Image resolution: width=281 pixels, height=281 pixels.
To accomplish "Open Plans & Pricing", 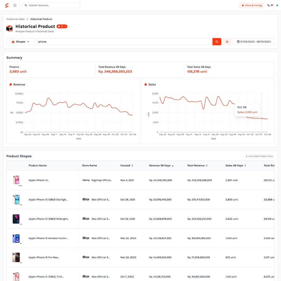I will tap(252, 5).
